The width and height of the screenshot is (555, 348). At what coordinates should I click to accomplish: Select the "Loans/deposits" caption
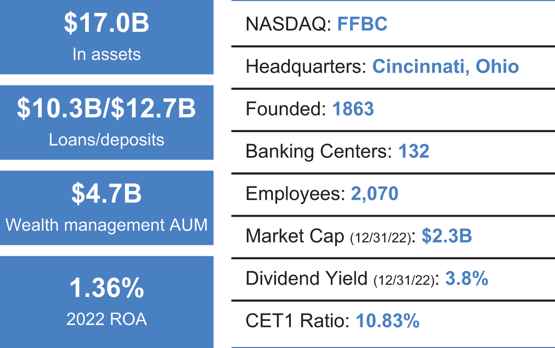point(106,139)
